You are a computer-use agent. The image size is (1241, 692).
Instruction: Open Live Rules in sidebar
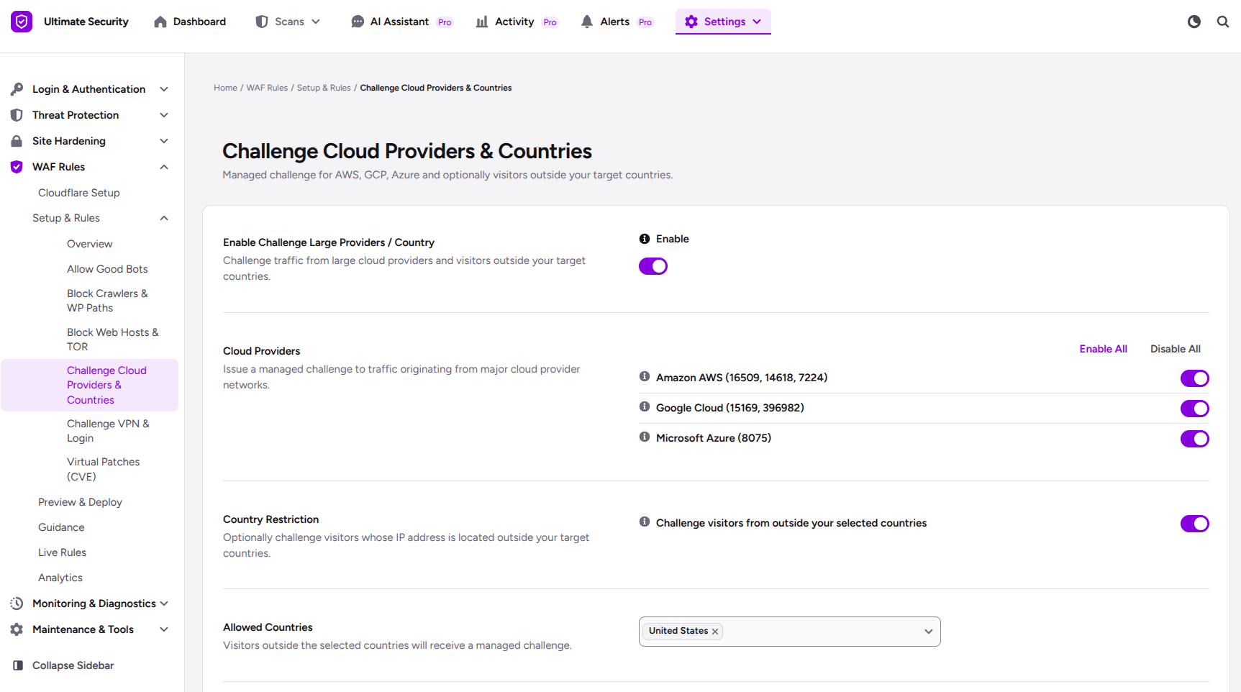62,552
